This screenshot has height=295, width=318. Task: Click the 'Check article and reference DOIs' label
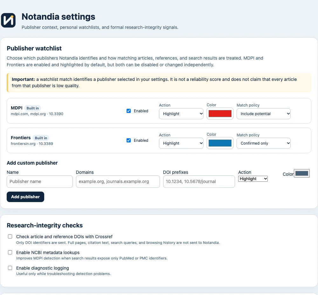[x=64, y=237]
